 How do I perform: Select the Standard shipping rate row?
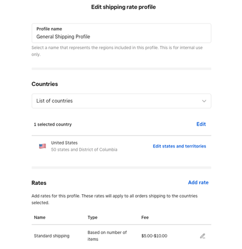(x=121, y=236)
